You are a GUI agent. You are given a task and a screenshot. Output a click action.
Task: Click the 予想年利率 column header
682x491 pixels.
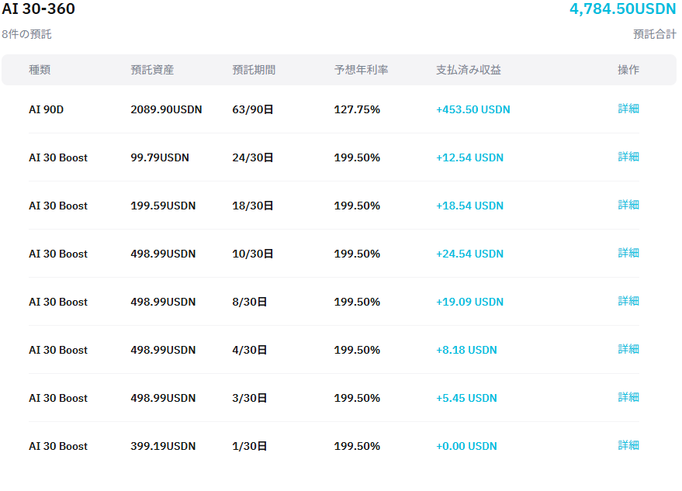click(x=361, y=70)
